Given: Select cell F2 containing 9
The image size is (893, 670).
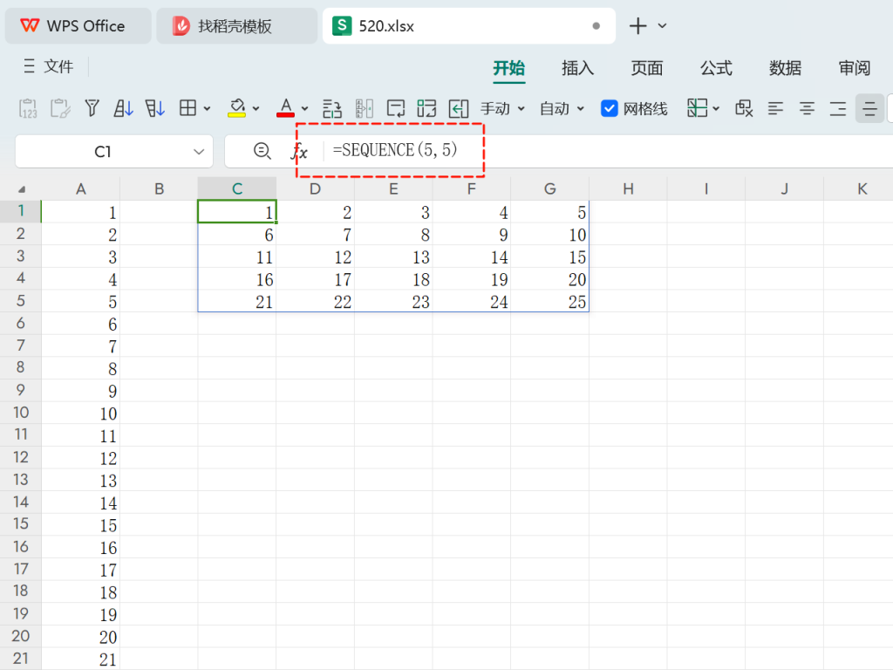Looking at the screenshot, I should click(x=472, y=234).
